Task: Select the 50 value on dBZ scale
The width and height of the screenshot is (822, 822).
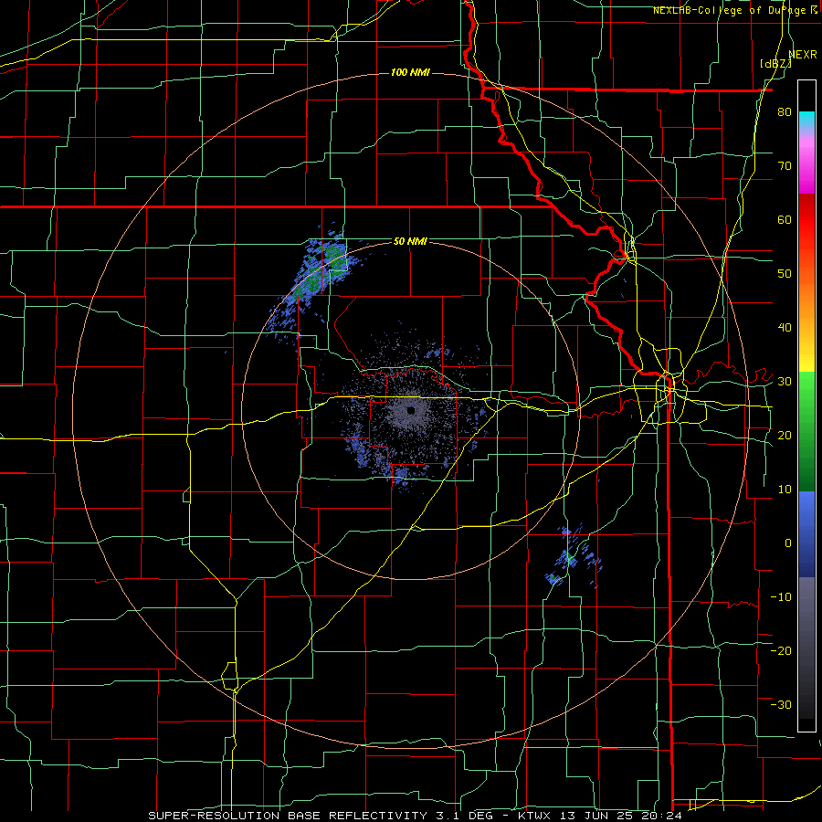Action: (x=785, y=274)
